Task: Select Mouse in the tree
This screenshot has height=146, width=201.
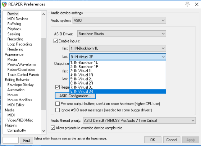Action: [x=13, y=95]
